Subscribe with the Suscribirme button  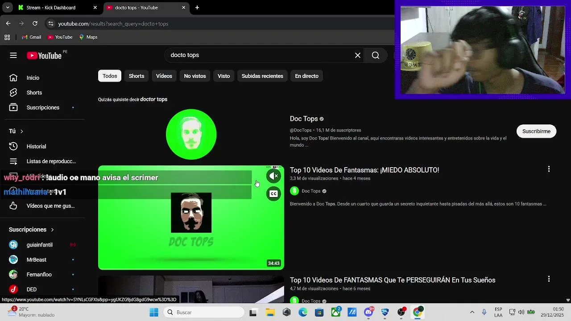[x=536, y=131]
